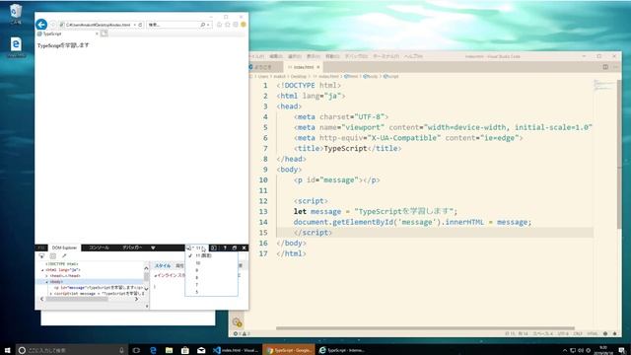
Task: Click the IE forward navigation arrow
Action: point(52,25)
